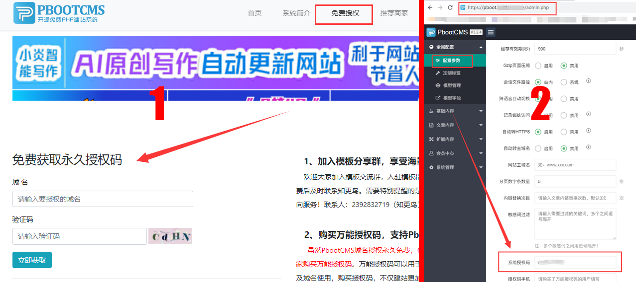636x282 pixels.
Task: Select 会话文件路径 站内 radio
Action: 538,82
